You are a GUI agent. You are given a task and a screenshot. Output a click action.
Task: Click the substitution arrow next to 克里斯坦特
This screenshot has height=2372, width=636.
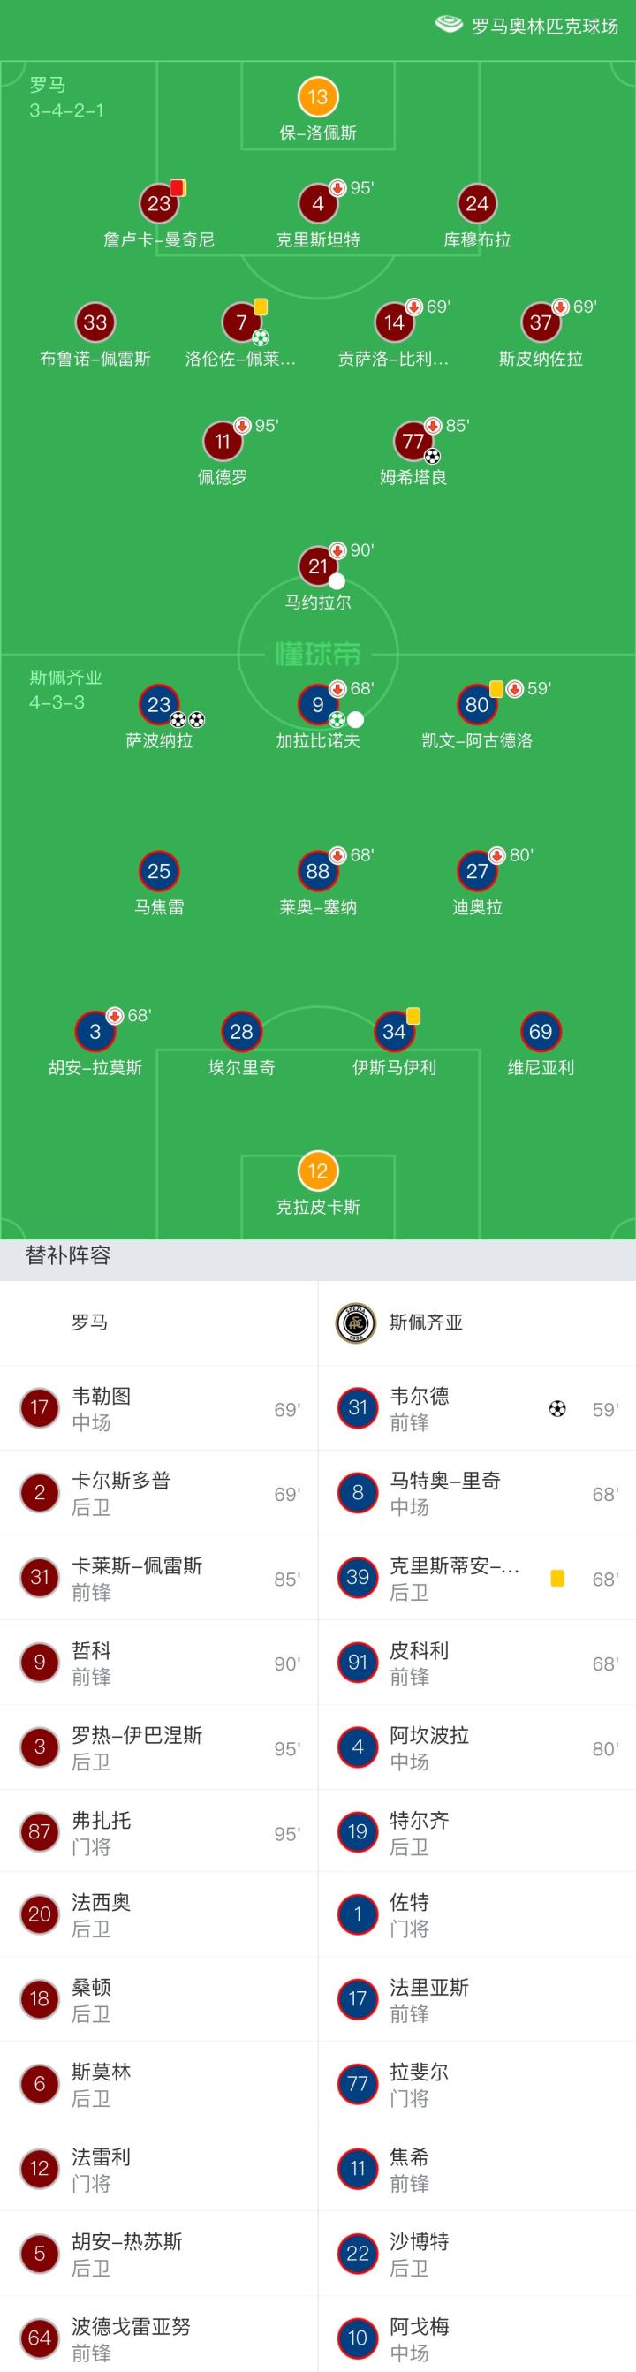click(x=337, y=188)
